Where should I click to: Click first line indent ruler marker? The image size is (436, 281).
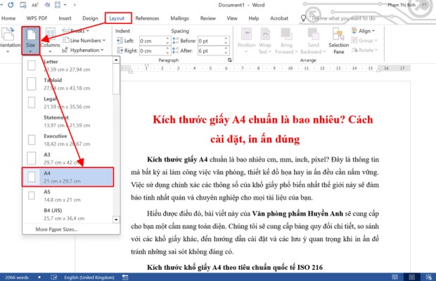[146, 67]
